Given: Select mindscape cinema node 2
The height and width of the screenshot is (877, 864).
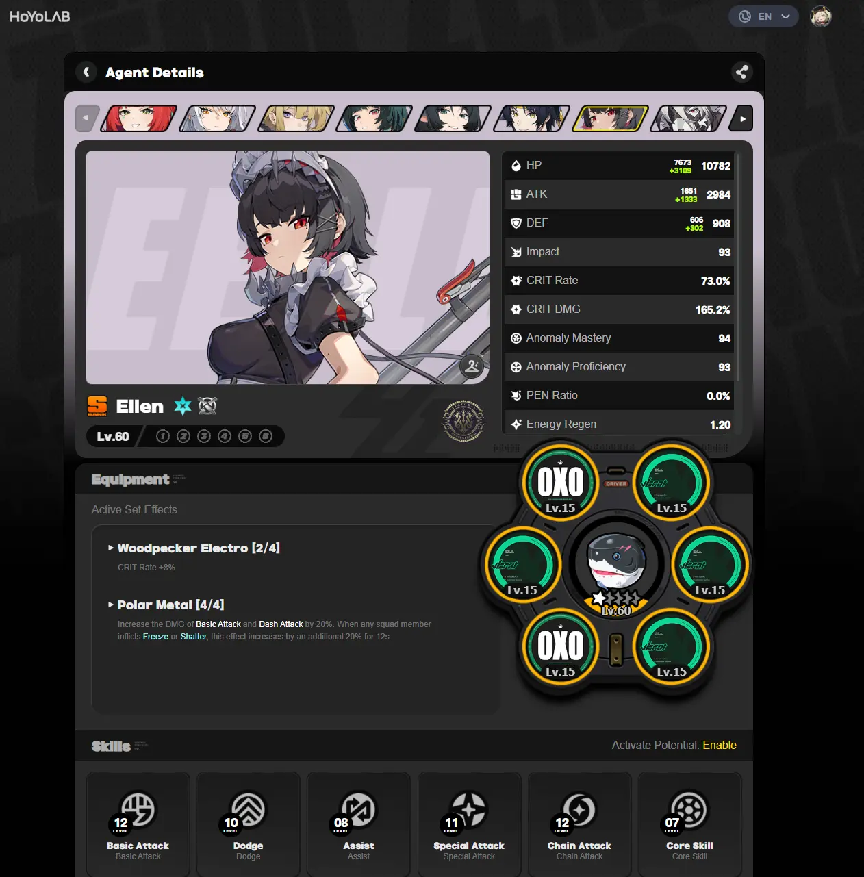Looking at the screenshot, I should click(x=183, y=436).
